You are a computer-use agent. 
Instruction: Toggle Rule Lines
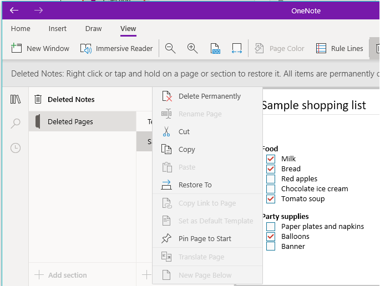[x=340, y=48]
